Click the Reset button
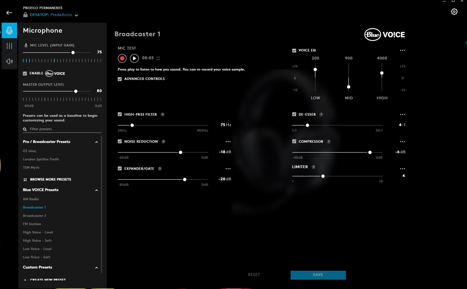The width and height of the screenshot is (467, 289). [254, 275]
